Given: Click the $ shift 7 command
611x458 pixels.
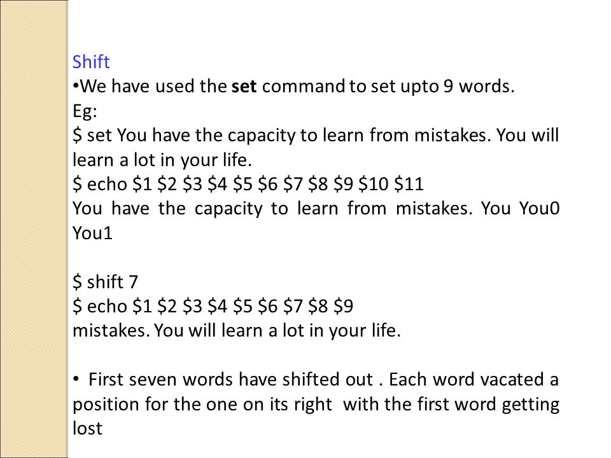Looking at the screenshot, I should 105,282.
